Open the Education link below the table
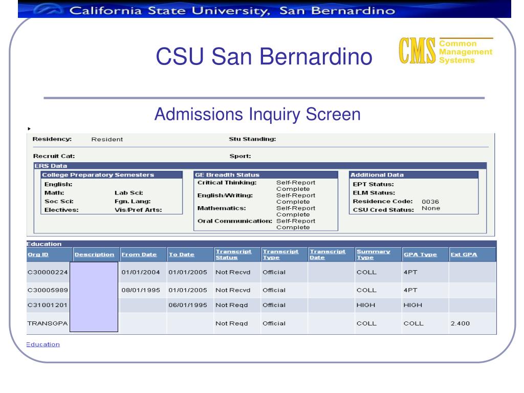524x393 pixels. click(x=43, y=344)
